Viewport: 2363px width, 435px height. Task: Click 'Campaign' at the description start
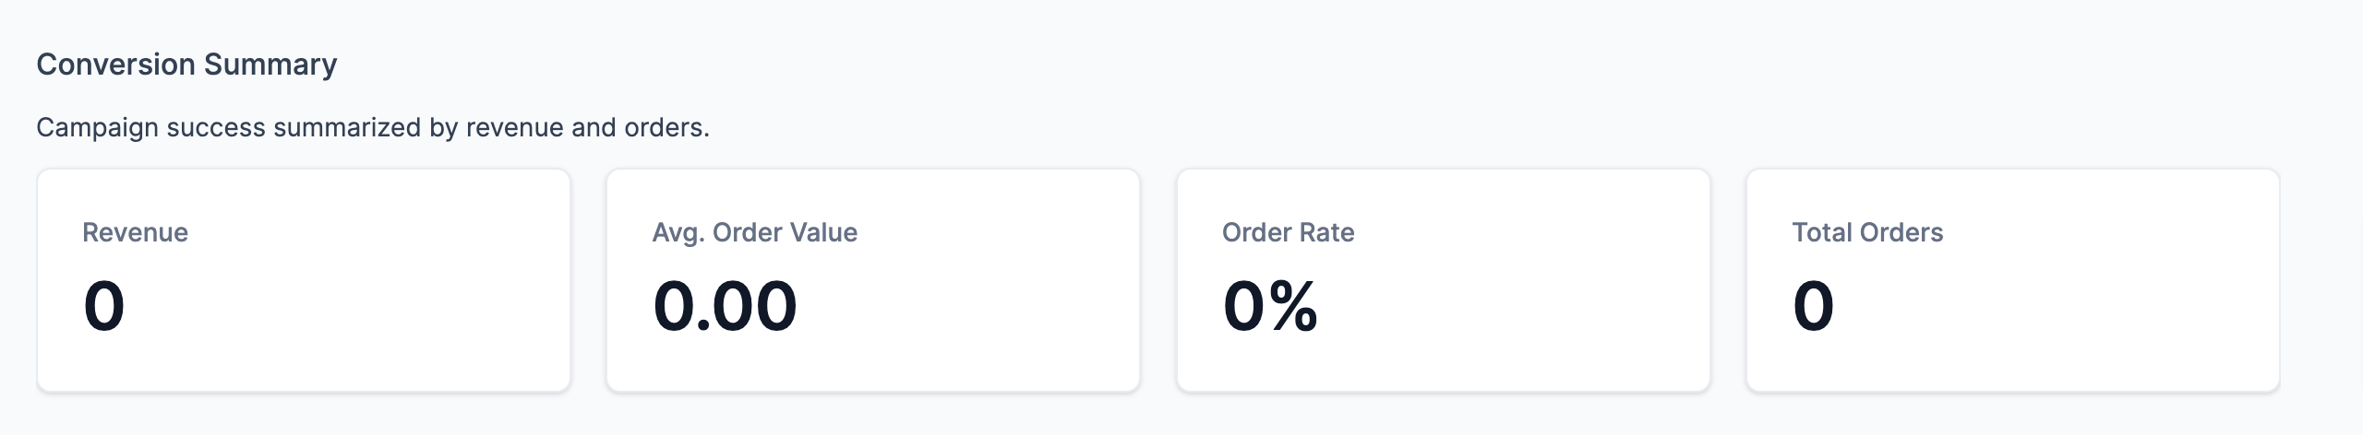coord(97,127)
